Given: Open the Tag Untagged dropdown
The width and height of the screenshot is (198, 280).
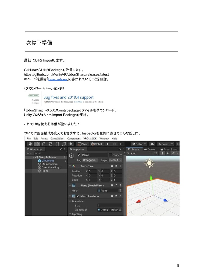Looking at the screenshot, I should click(x=90, y=160).
